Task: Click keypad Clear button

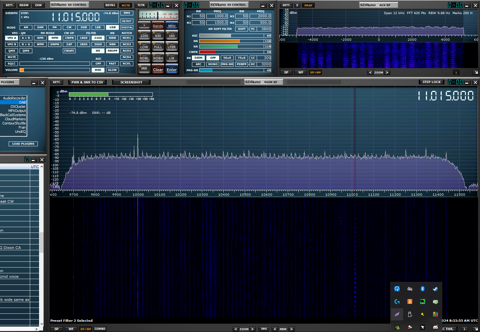Action: click(x=158, y=69)
